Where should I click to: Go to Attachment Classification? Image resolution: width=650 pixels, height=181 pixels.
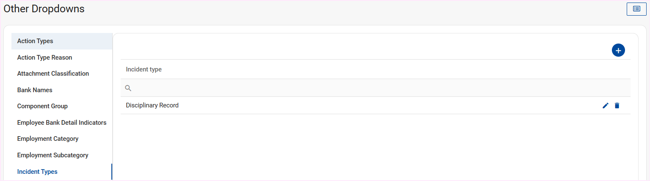pos(53,74)
